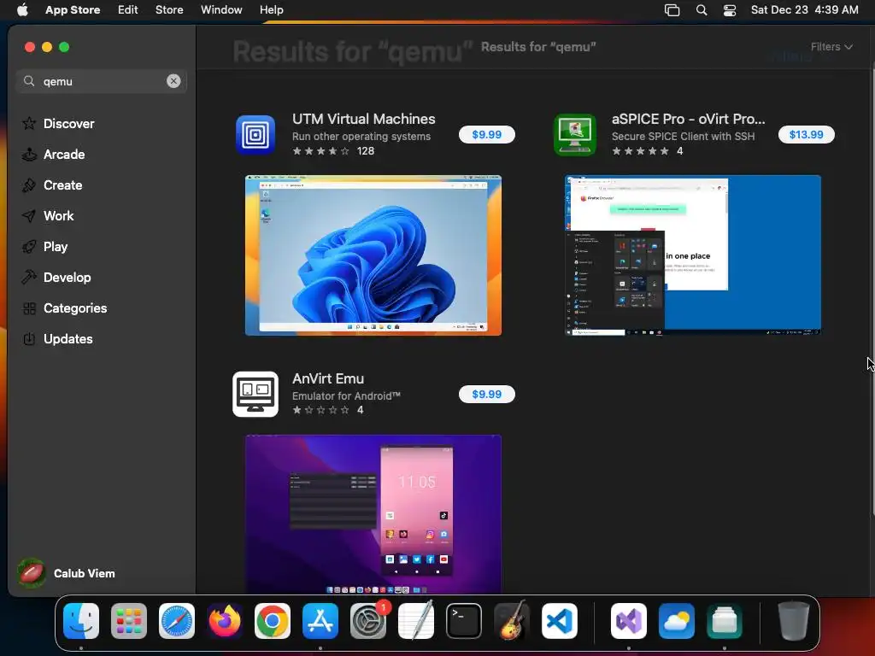The width and height of the screenshot is (875, 656).
Task: Launch Firefox from the Dock
Action: (x=225, y=621)
